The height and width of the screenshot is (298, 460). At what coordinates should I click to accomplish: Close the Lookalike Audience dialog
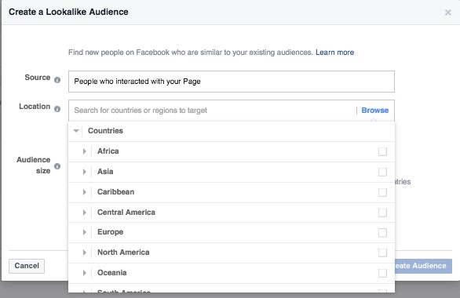(x=447, y=13)
